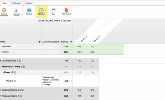Switch to the Start tab
The height and width of the screenshot is (100, 165).
5,3
